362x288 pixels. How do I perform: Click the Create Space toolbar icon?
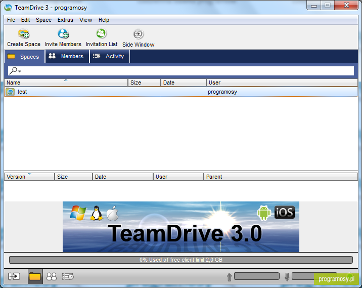[x=24, y=34]
